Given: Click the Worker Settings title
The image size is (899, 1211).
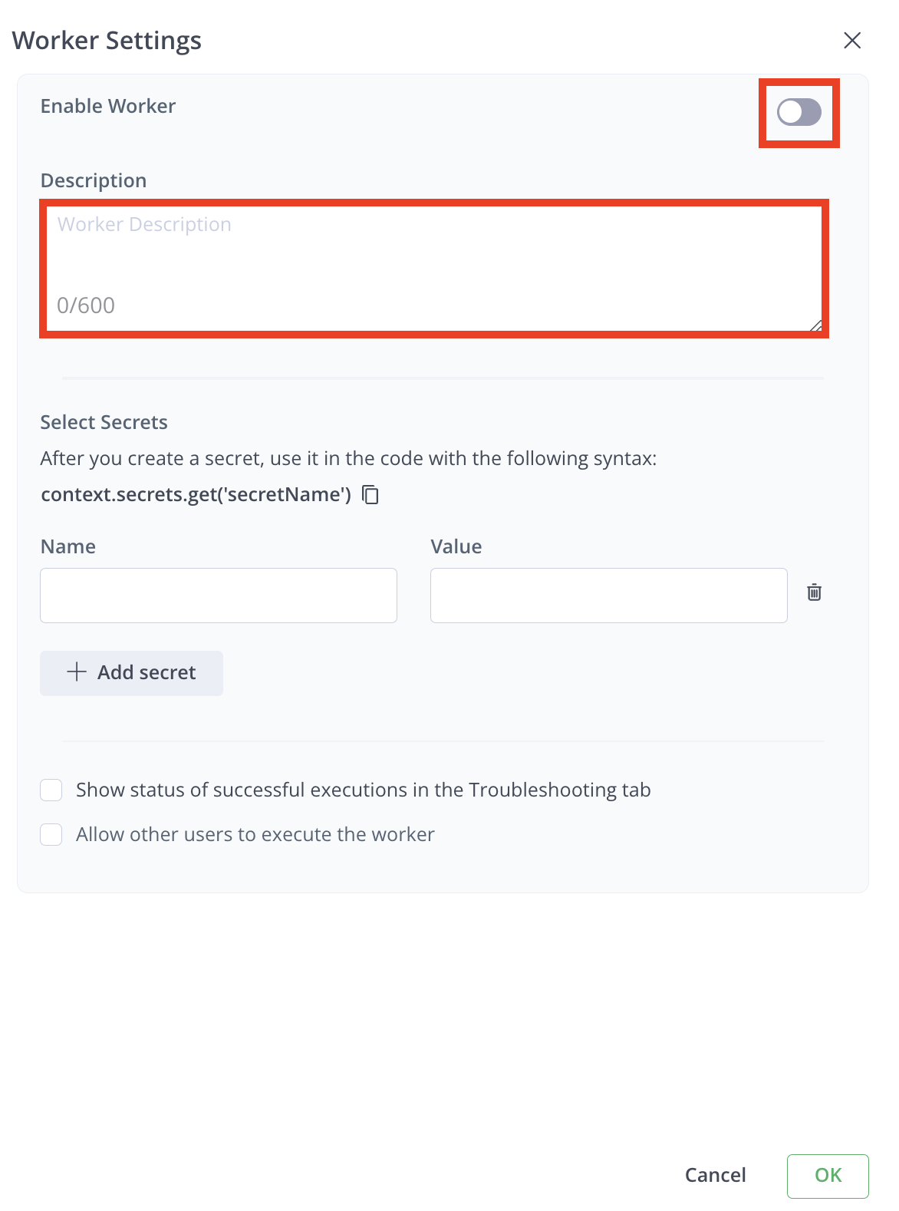Looking at the screenshot, I should click(106, 40).
